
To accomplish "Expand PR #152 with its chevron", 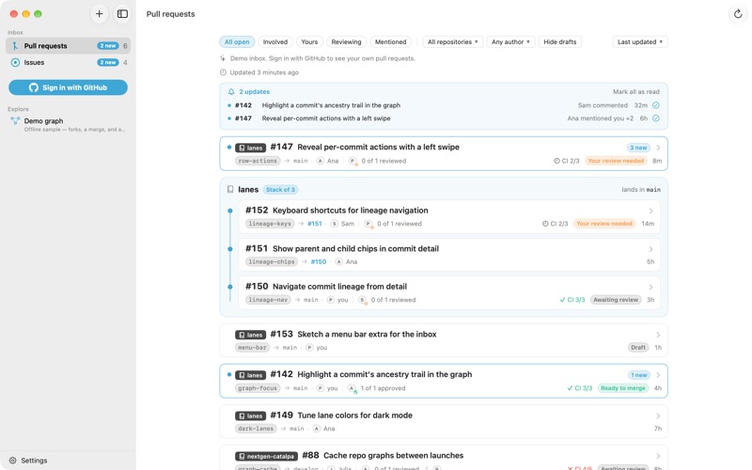I will pos(650,211).
